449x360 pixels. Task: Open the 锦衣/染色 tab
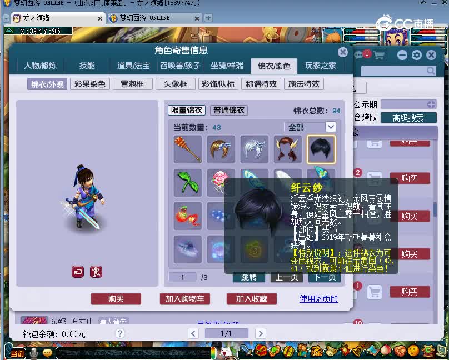click(x=274, y=66)
